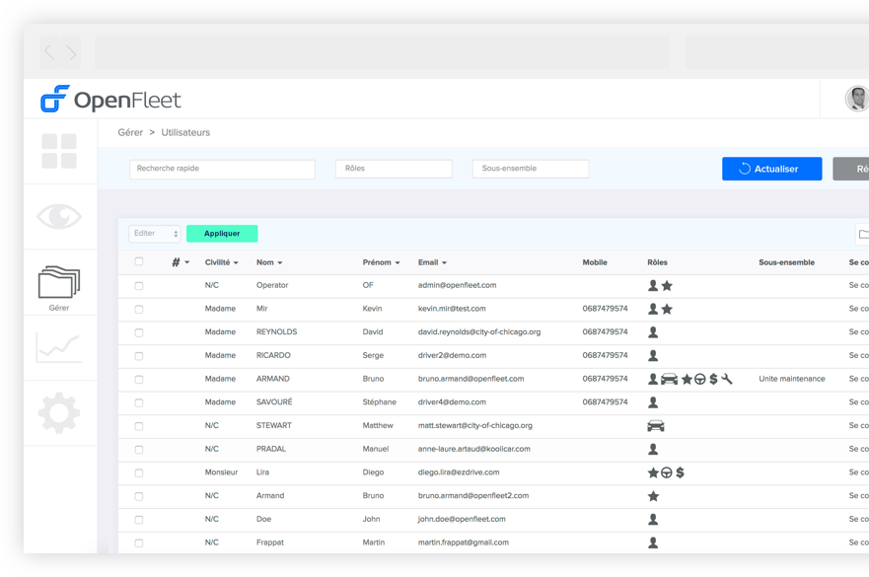Open the Gérer breadcrumb link
This screenshot has height=577, width=869.
132,132
